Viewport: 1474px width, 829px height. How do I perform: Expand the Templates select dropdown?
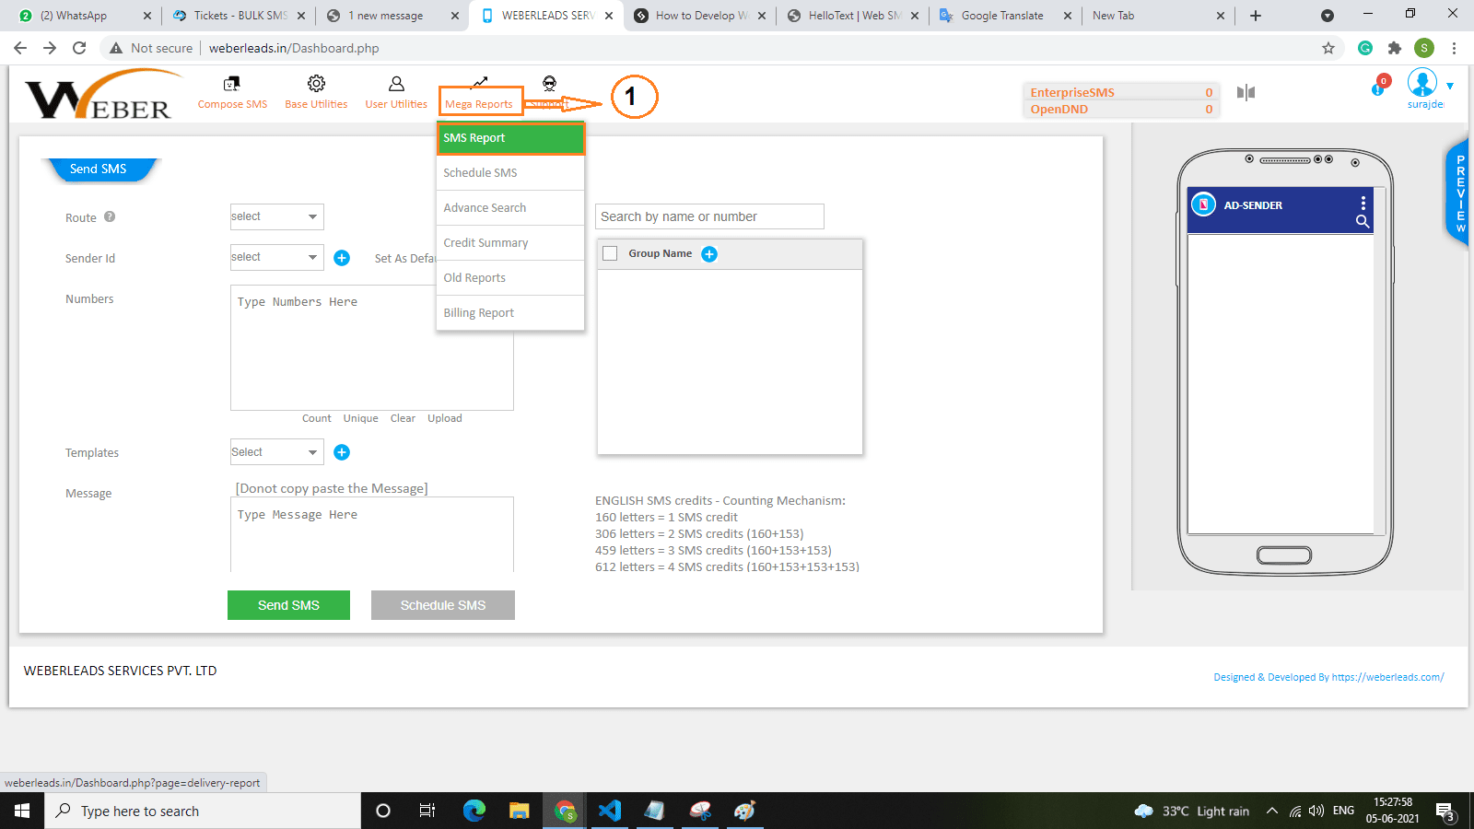coord(276,452)
